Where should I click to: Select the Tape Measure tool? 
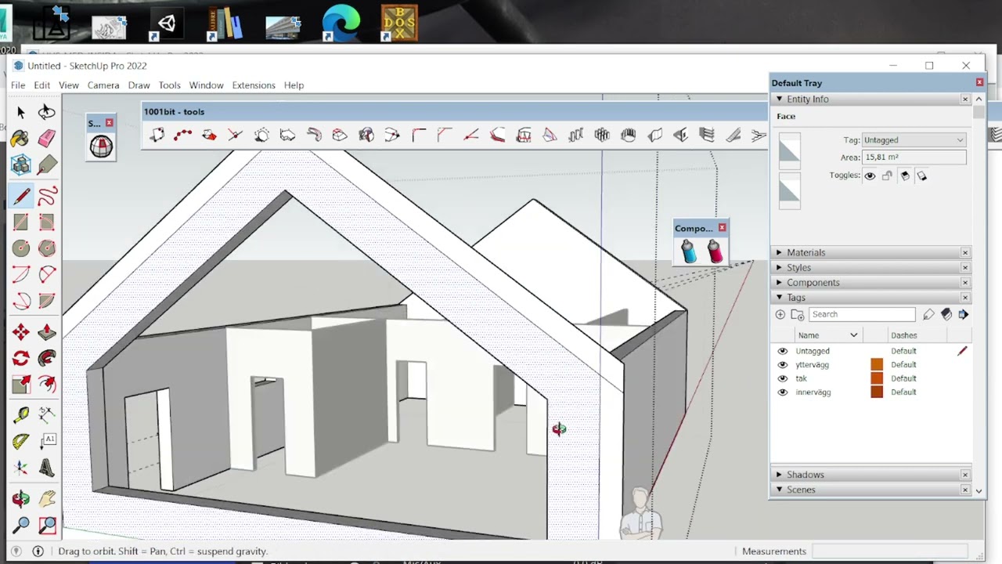21,415
